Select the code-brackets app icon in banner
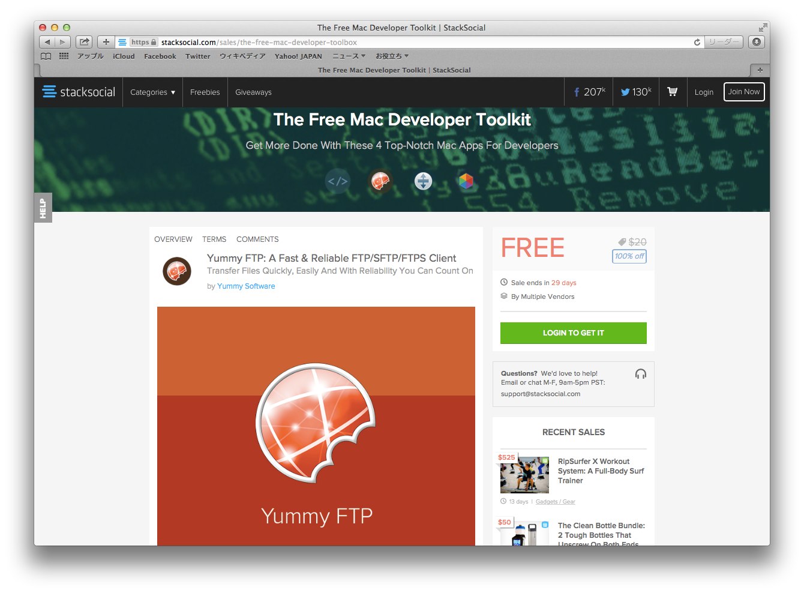The width and height of the screenshot is (804, 593). point(338,181)
